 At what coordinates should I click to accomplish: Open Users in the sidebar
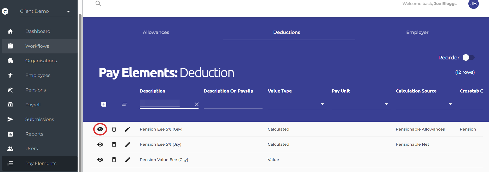coord(39,149)
